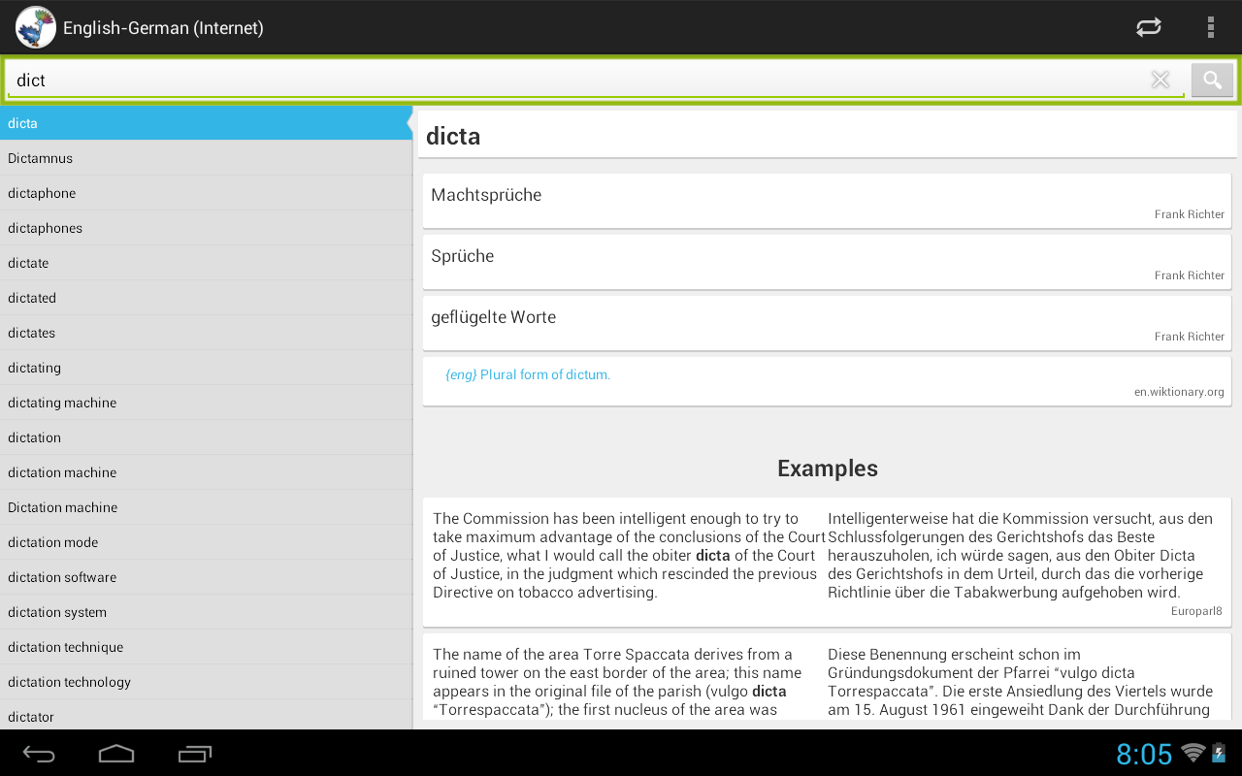Open the overflow menu
1242x776 pixels.
click(1211, 27)
